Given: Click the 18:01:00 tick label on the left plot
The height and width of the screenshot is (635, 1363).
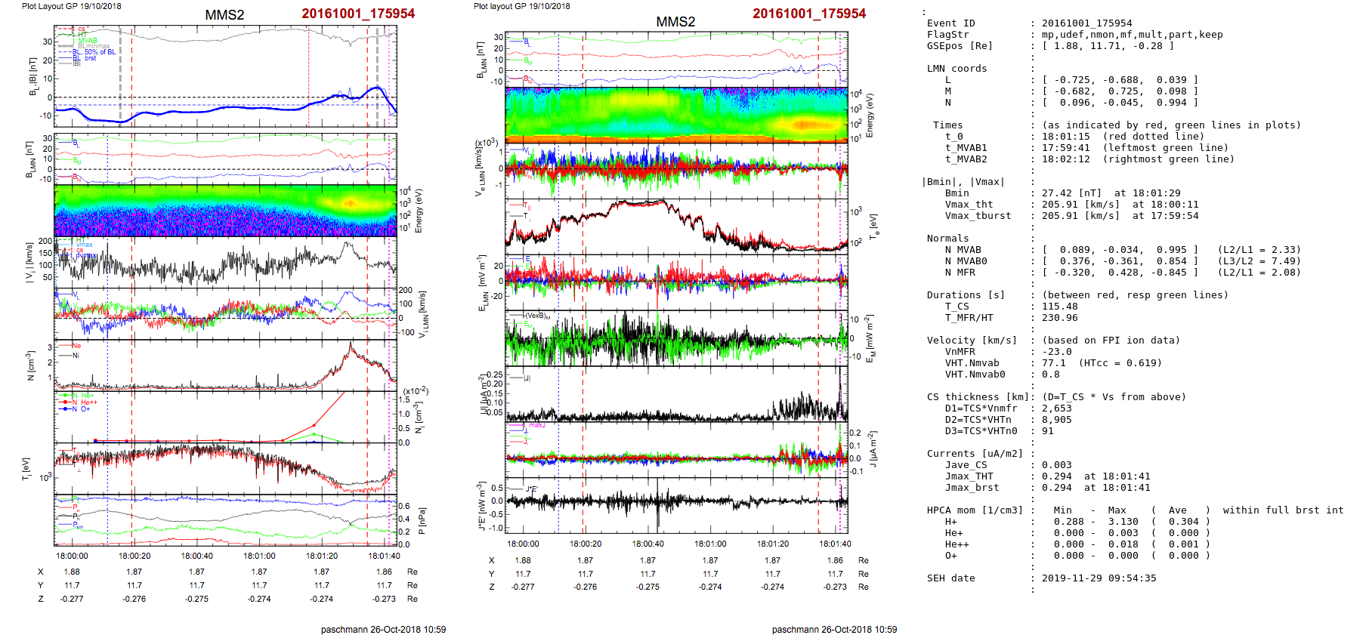Looking at the screenshot, I should pos(259,556).
